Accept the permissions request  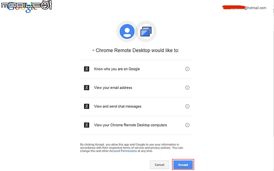[x=183, y=165]
